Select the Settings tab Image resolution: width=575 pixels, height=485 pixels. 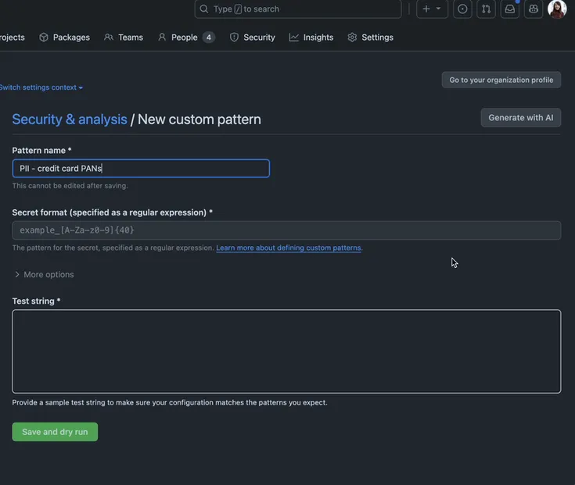(370, 37)
